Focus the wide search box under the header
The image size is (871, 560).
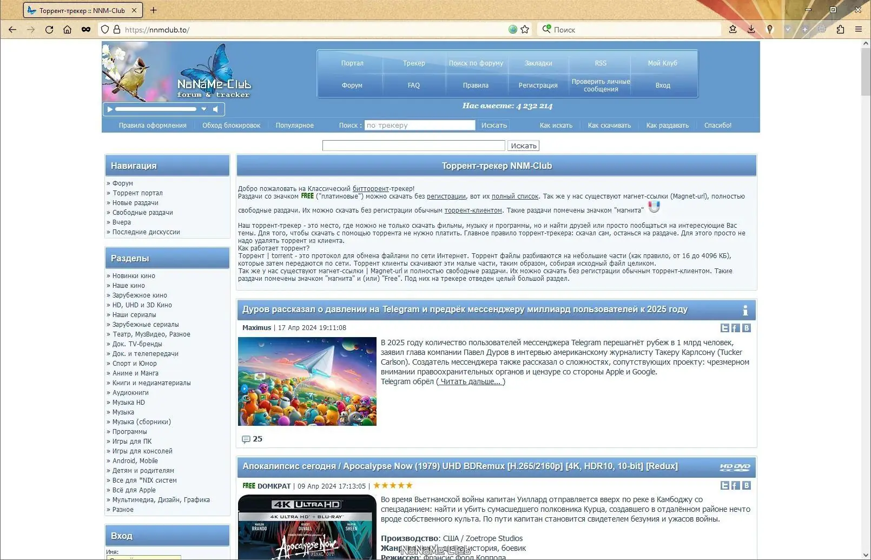(414, 146)
